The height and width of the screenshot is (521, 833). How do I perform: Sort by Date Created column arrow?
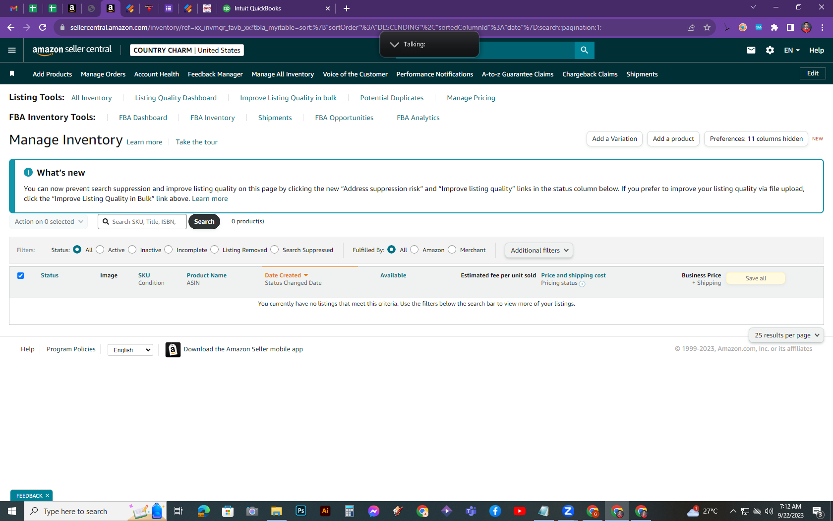(306, 275)
